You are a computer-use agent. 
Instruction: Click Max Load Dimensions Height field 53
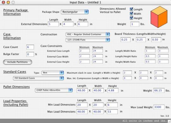click(x=112, y=112)
